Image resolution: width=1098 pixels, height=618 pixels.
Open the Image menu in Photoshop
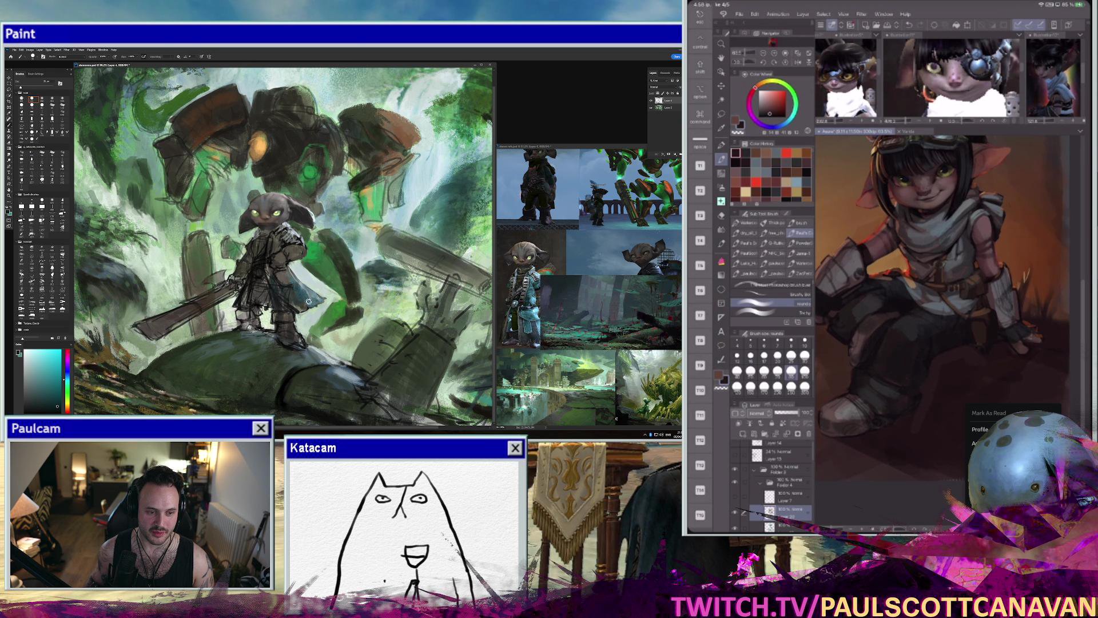tap(30, 50)
